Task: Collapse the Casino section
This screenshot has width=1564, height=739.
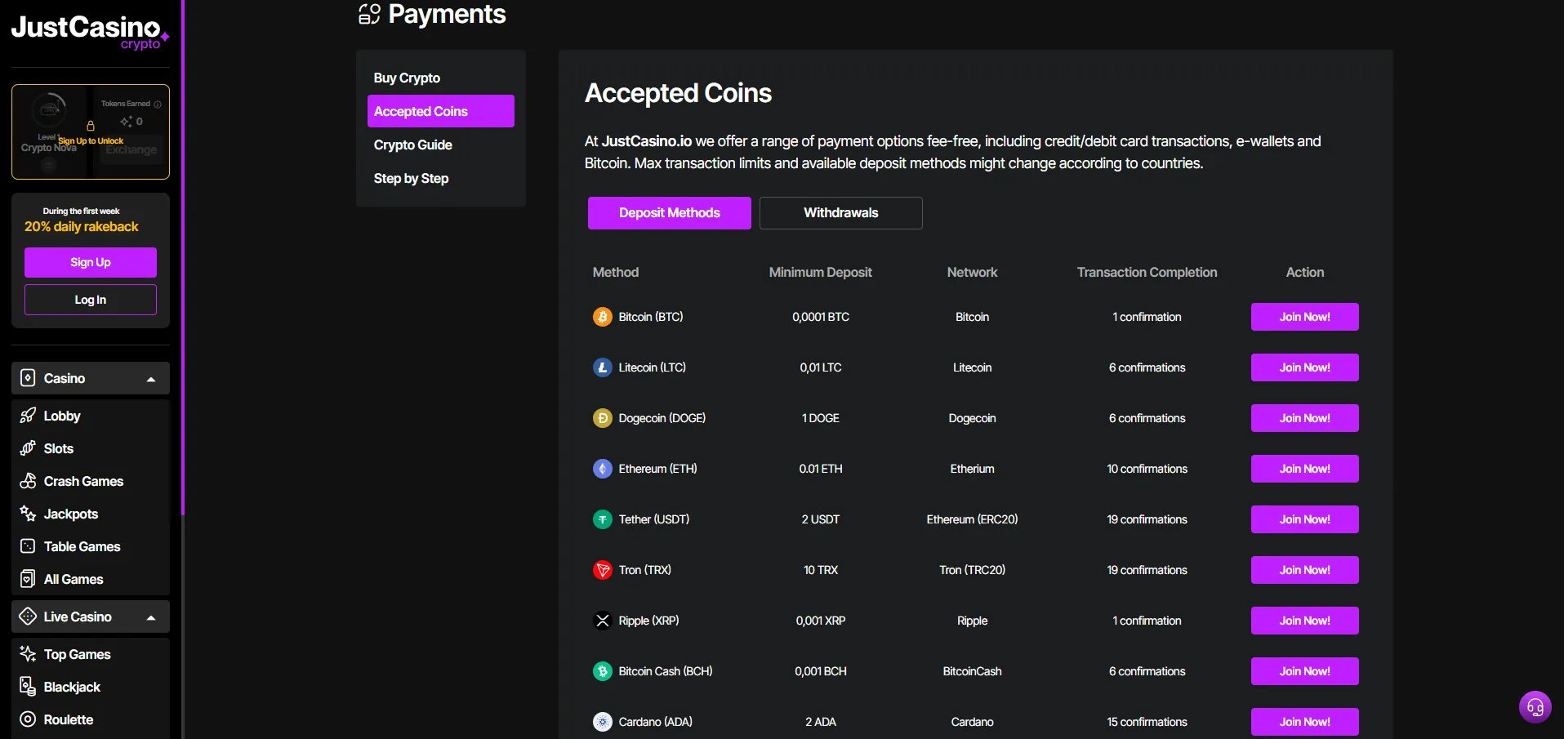Action: coord(151,378)
